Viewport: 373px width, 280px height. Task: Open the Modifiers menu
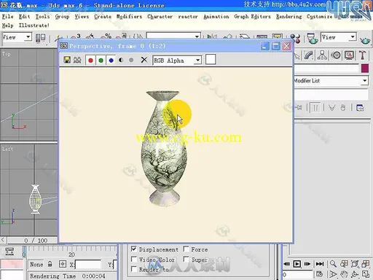129,17
